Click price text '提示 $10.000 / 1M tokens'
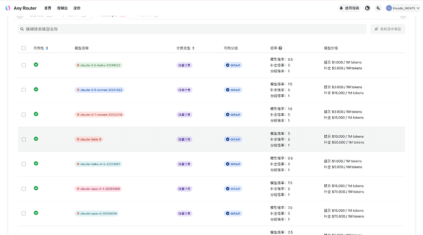 click(344, 136)
